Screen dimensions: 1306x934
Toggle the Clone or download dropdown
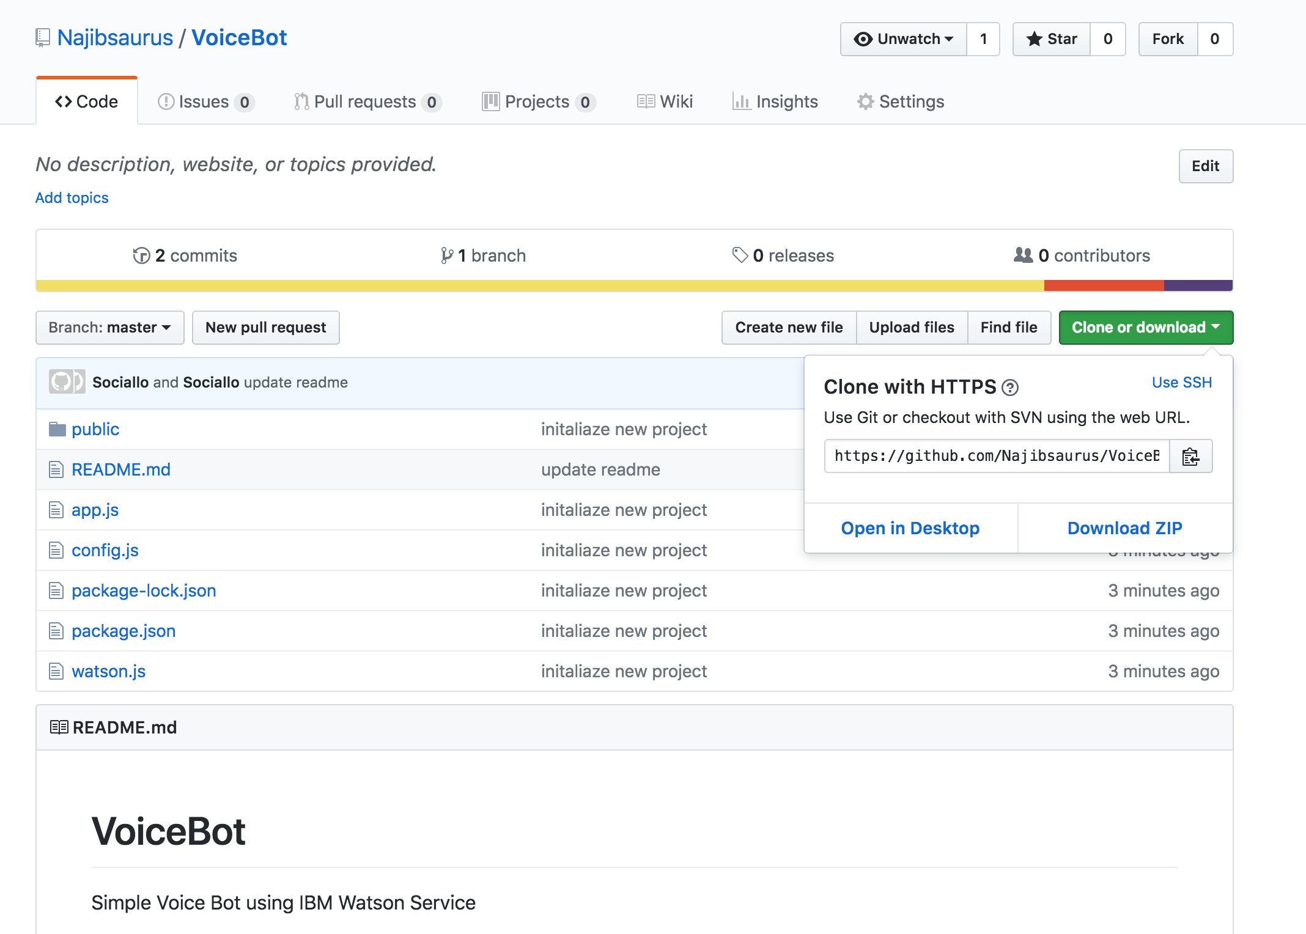(1146, 328)
